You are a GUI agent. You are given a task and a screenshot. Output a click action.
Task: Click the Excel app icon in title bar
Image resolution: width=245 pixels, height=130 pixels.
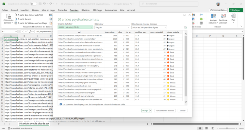pyautogui.click(x=4, y=4)
